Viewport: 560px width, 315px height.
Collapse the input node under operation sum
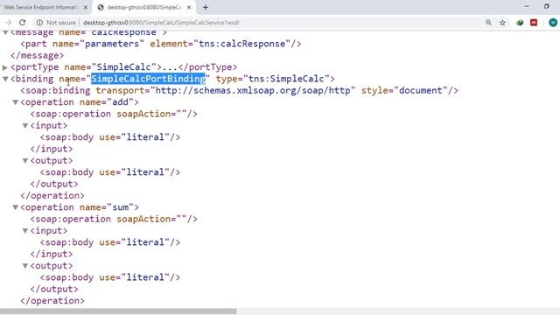(25, 231)
